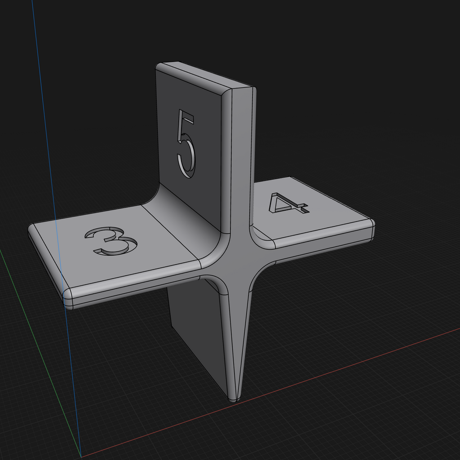Select the engraved number 4 on the model

coord(289,203)
